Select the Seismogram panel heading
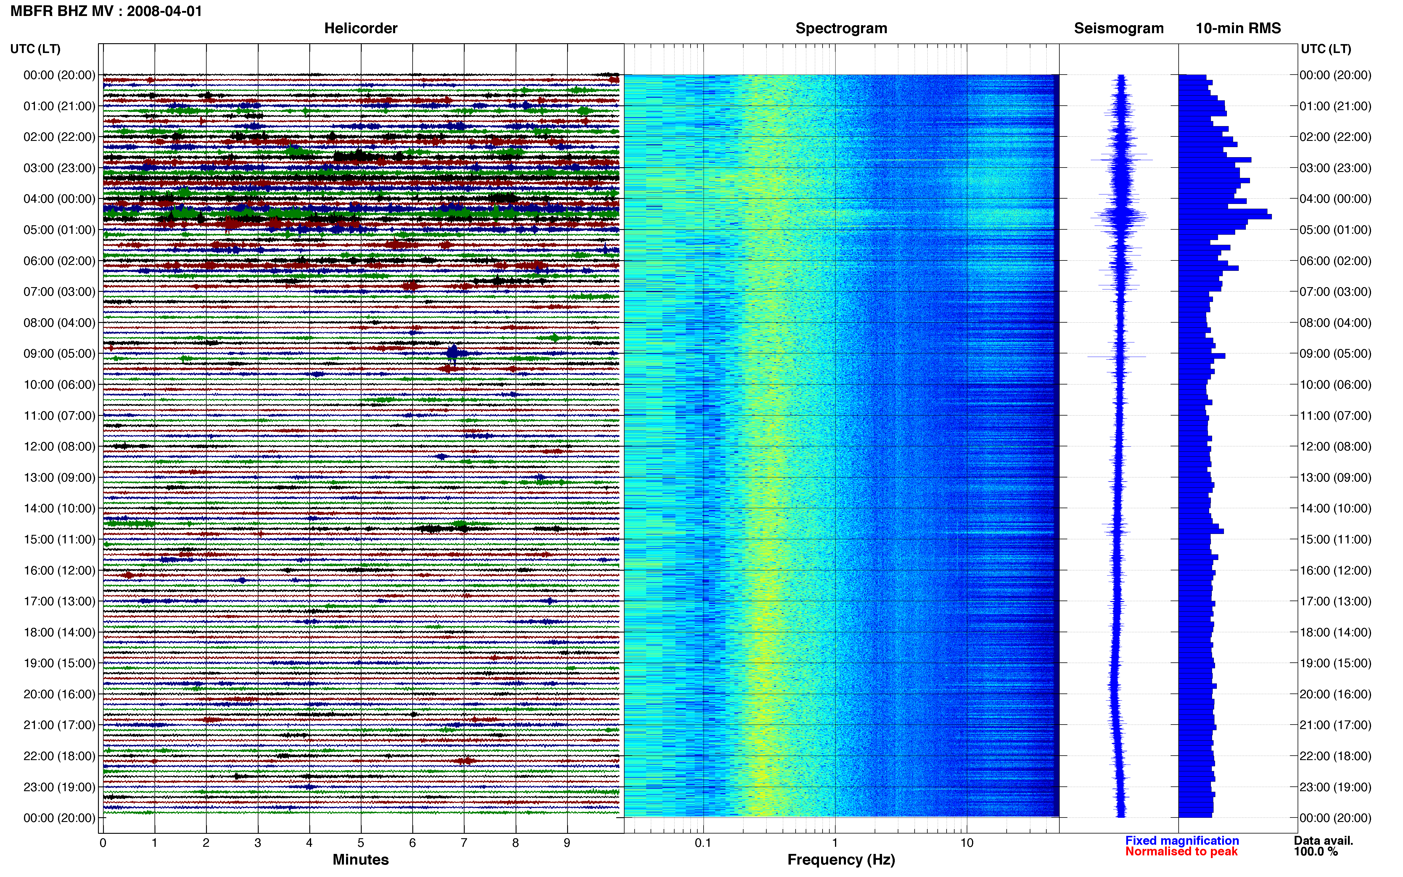1403x877 pixels. tap(1119, 28)
